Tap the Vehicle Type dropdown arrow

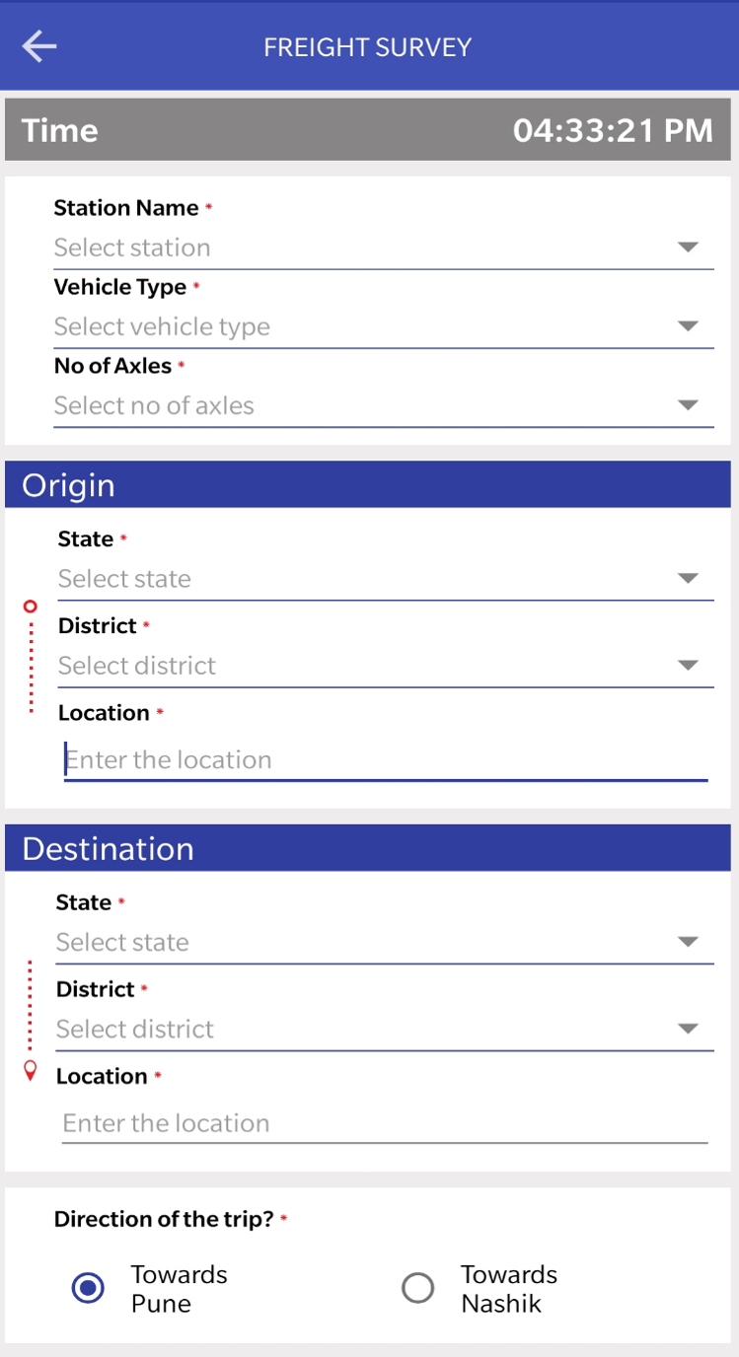click(688, 326)
